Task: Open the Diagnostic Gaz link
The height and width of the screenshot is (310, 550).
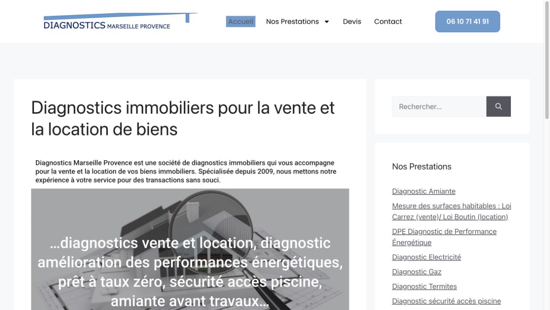Action: click(x=417, y=272)
